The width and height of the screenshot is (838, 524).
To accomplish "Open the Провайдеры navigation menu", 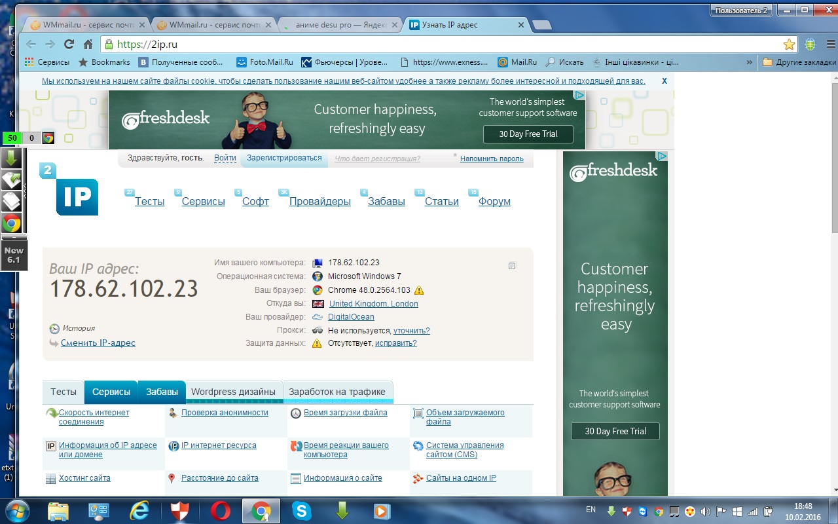I will tap(320, 201).
